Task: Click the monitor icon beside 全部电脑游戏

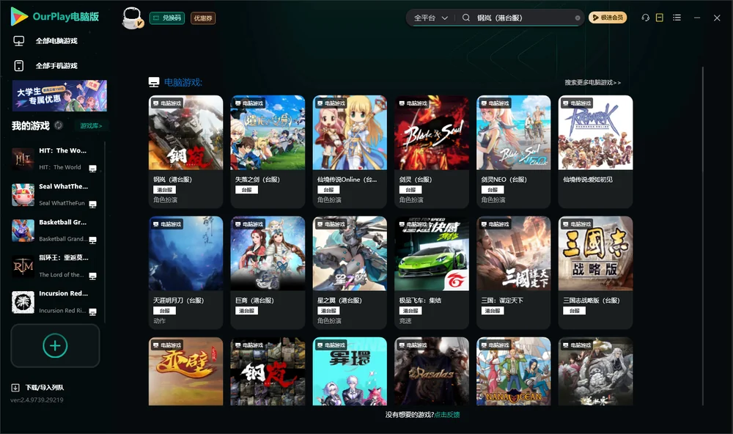Action: [19, 41]
